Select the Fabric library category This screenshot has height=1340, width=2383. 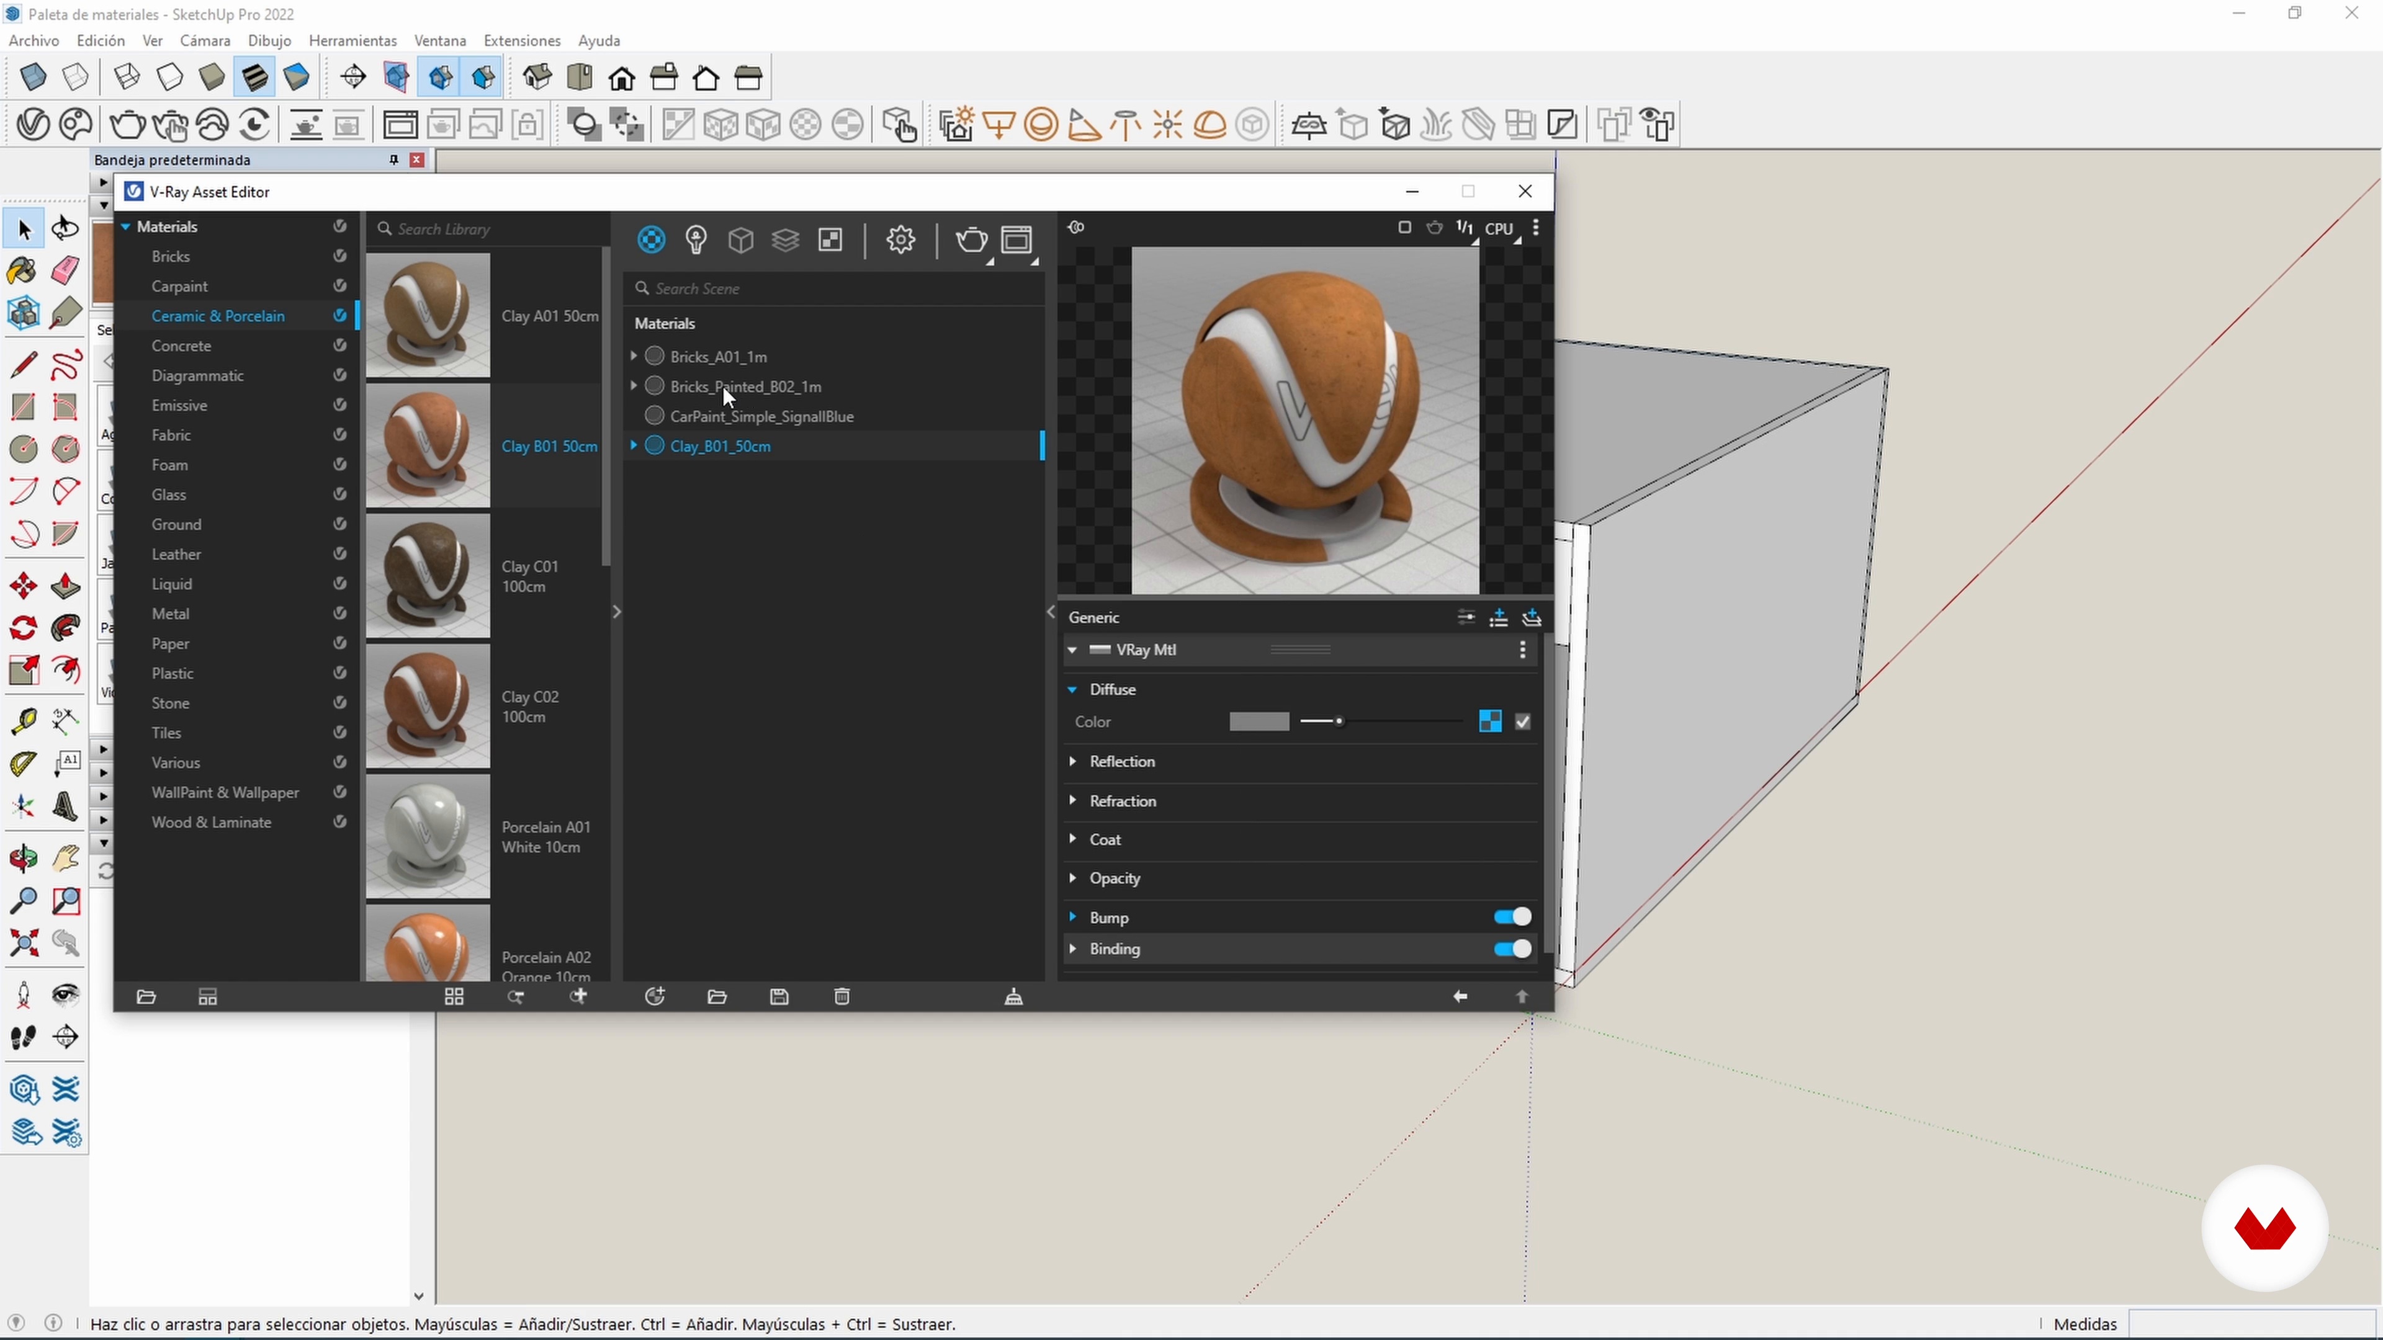point(171,435)
